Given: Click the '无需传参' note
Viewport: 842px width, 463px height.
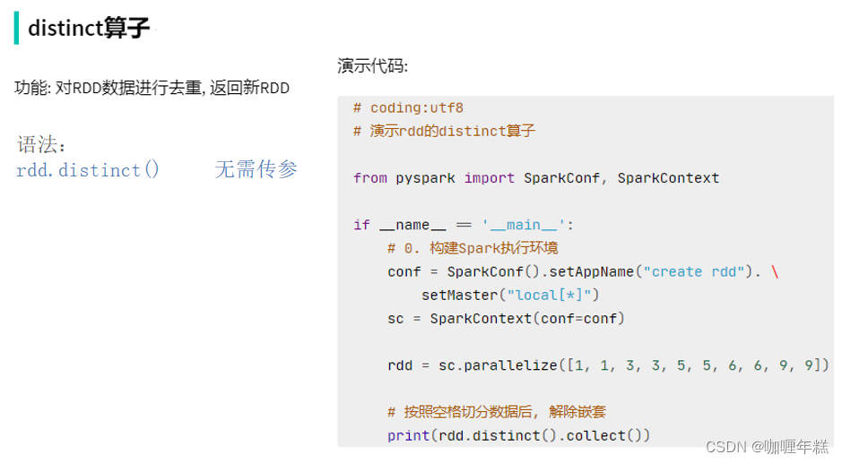Looking at the screenshot, I should click(x=256, y=169).
